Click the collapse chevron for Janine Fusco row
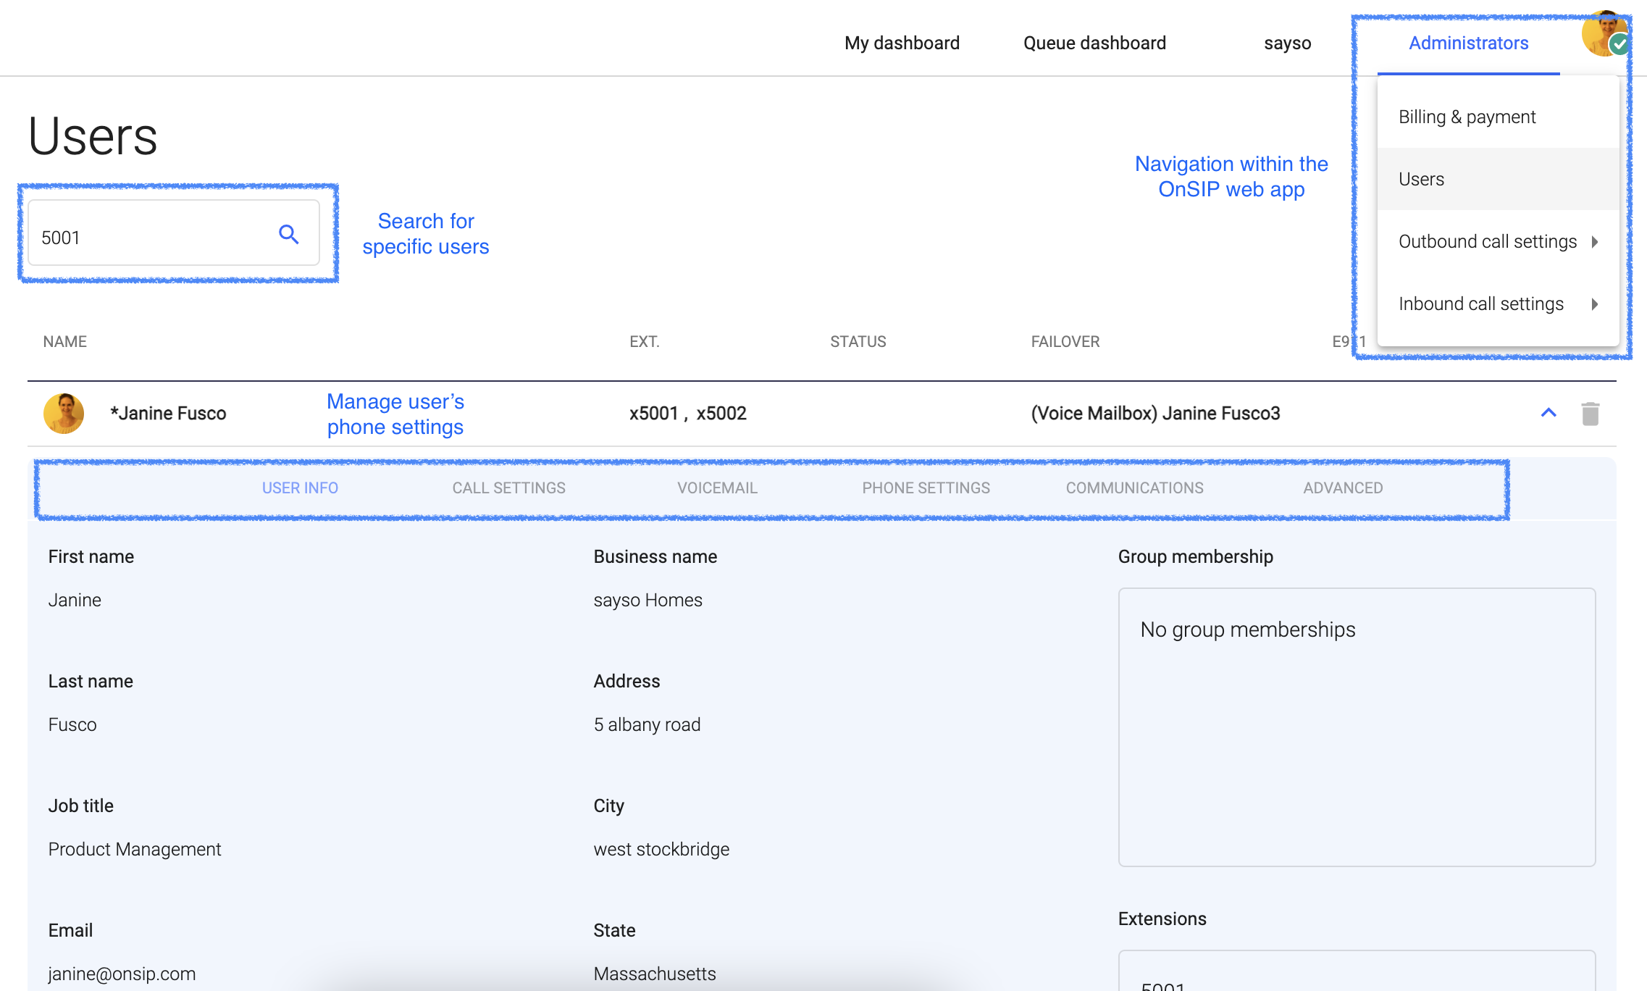 tap(1549, 412)
